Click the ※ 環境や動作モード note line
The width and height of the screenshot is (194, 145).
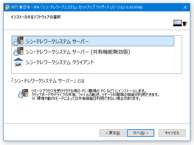86,99
